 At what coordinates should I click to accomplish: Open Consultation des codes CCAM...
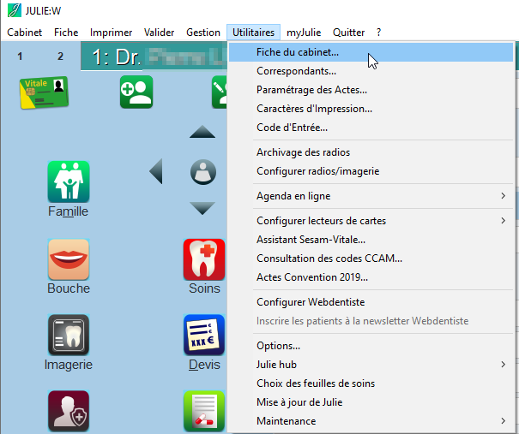point(371,259)
